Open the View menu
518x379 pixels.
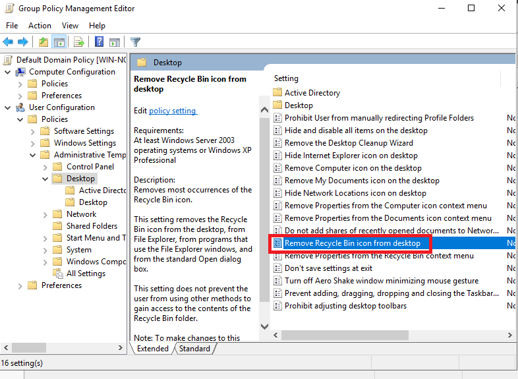70,26
